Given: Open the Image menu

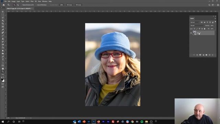Looking at the screenshot, I should 13,1.
